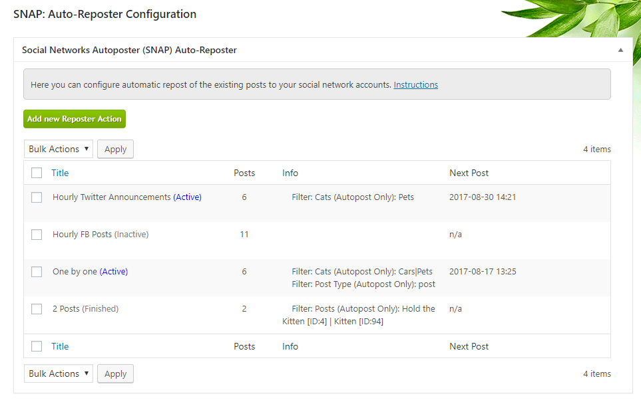Check the One by one row checkbox
641x406 pixels.
(x=37, y=272)
